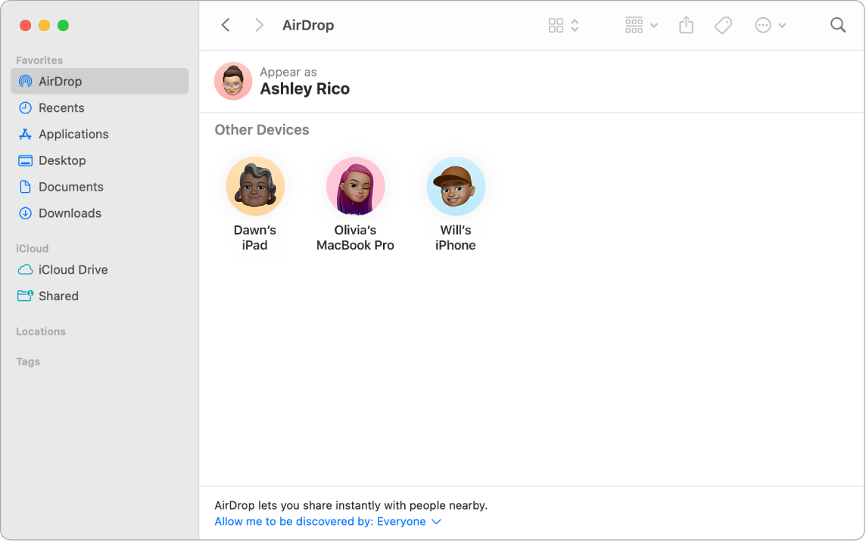Select Dawn's iPad avatar

point(255,186)
